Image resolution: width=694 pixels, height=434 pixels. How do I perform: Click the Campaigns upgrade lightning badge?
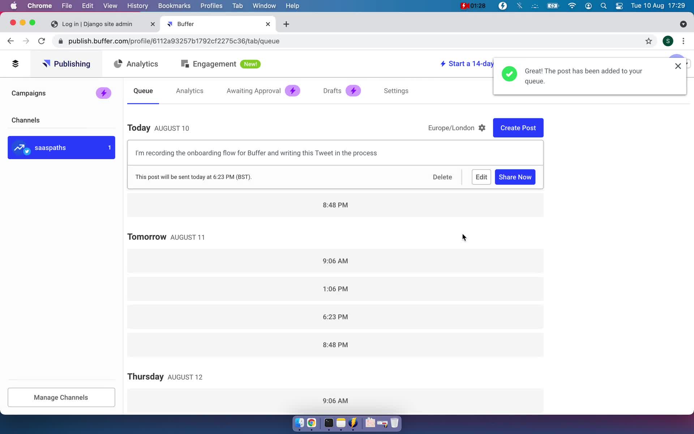[103, 93]
